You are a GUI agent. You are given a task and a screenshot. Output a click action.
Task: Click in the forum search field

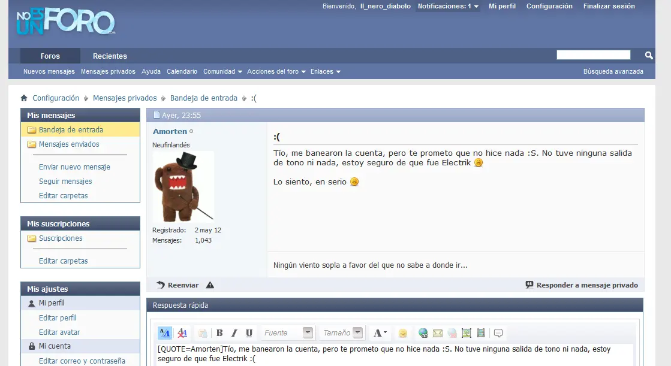(593, 55)
